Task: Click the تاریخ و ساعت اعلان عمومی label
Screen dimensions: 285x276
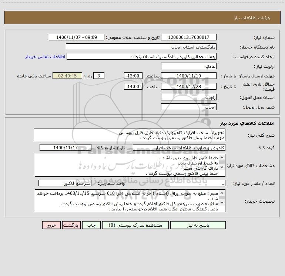Action: click(133, 37)
